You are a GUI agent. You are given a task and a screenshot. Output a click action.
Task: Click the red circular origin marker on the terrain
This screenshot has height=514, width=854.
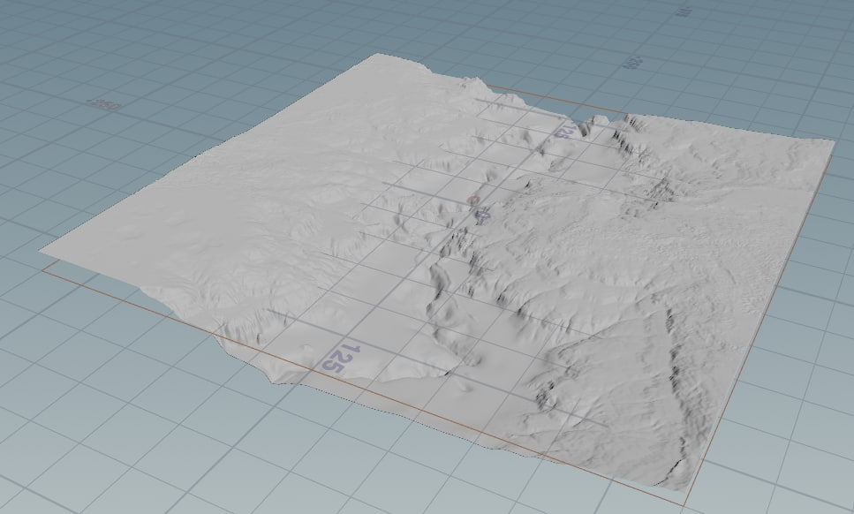(x=473, y=200)
